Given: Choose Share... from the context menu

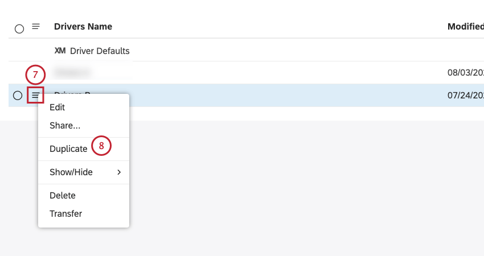Looking at the screenshot, I should click(x=65, y=126).
